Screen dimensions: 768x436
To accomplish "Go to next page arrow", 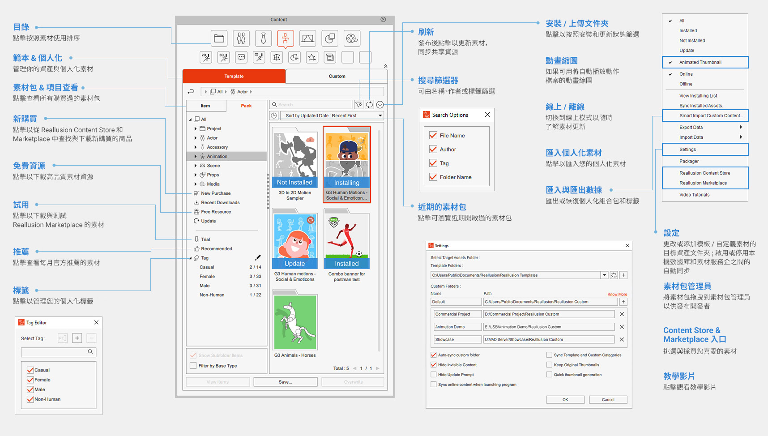I will click(x=377, y=368).
